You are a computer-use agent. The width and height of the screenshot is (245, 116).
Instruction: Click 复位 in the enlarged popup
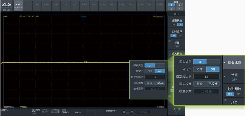click(x=200, y=84)
